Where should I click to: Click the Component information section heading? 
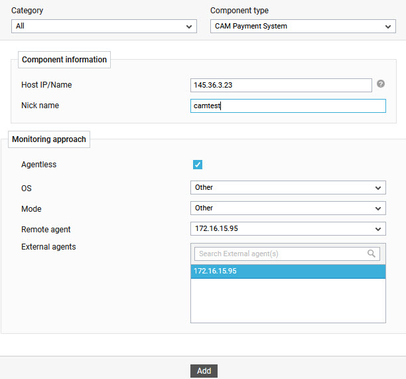(64, 60)
